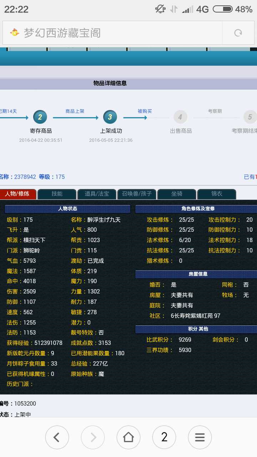Open the browser hamburger menu
This screenshot has width=257, height=457.
(200, 437)
